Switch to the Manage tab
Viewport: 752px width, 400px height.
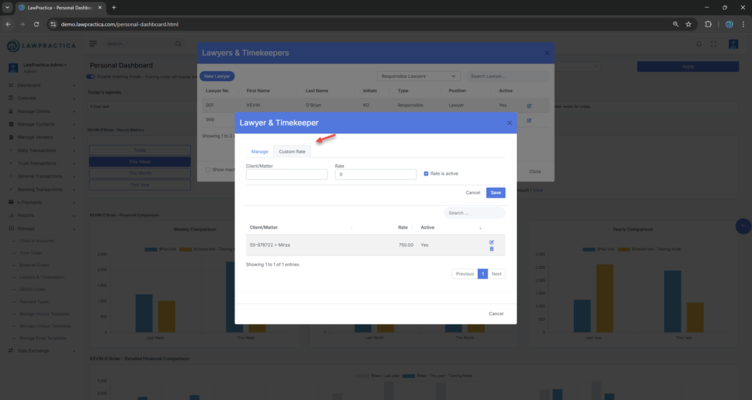pyautogui.click(x=259, y=152)
